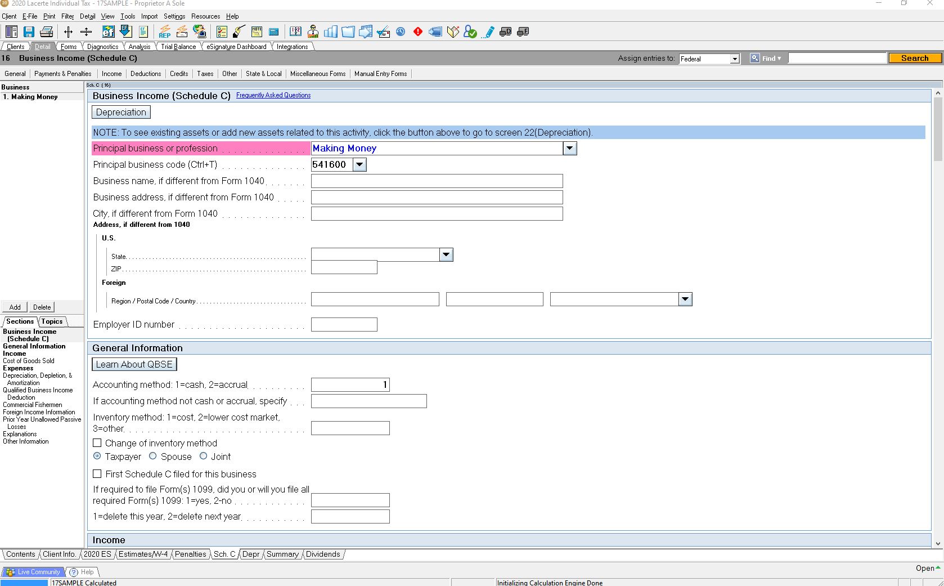Check the Change of inventory method box
This screenshot has width=944, height=586.
(x=97, y=443)
